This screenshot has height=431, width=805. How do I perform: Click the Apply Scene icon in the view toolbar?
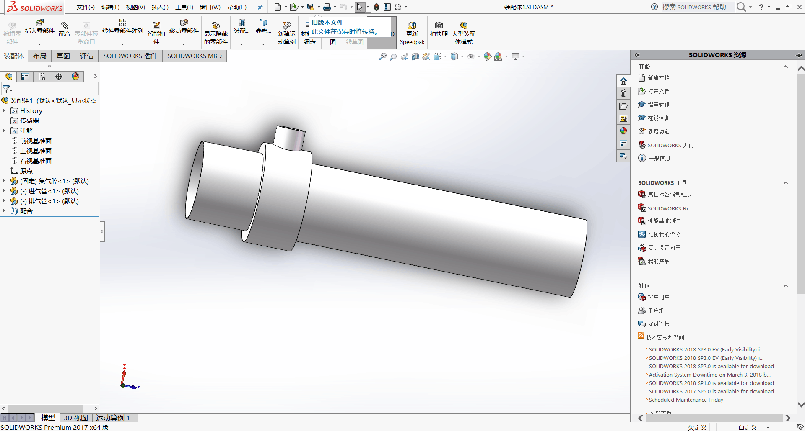[498, 56]
